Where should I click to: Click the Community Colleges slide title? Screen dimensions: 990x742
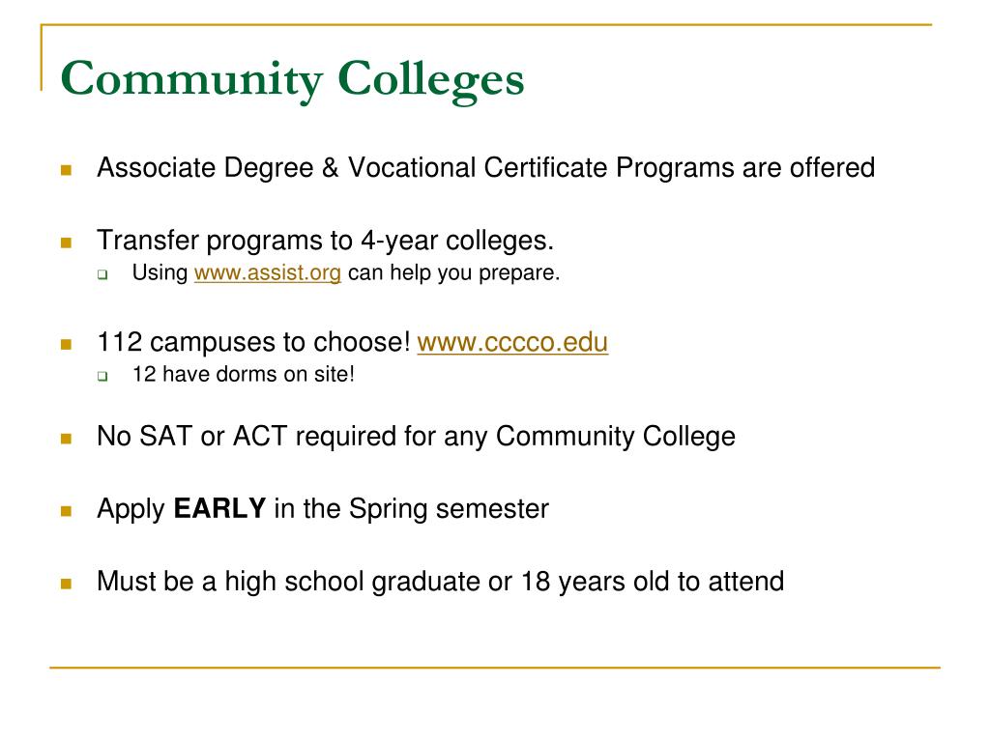pyautogui.click(x=292, y=79)
